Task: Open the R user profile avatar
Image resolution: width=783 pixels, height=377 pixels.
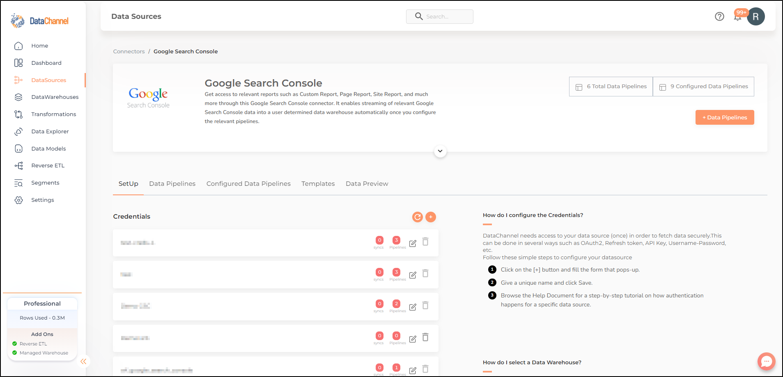Action: (756, 16)
